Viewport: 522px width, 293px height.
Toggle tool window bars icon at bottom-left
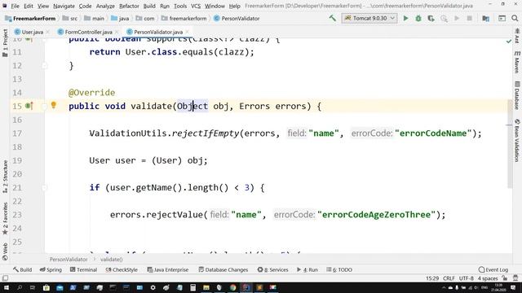tap(5, 278)
